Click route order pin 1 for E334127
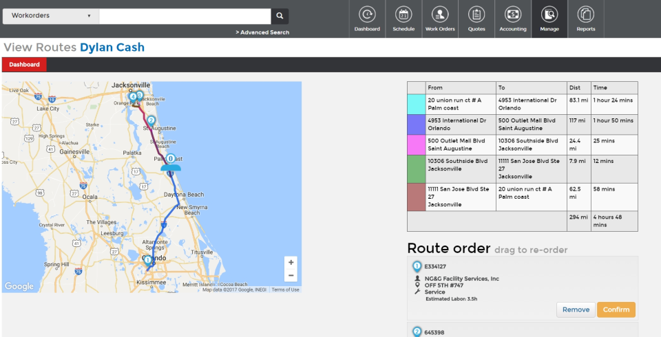This screenshot has width=661, height=337. point(417,267)
